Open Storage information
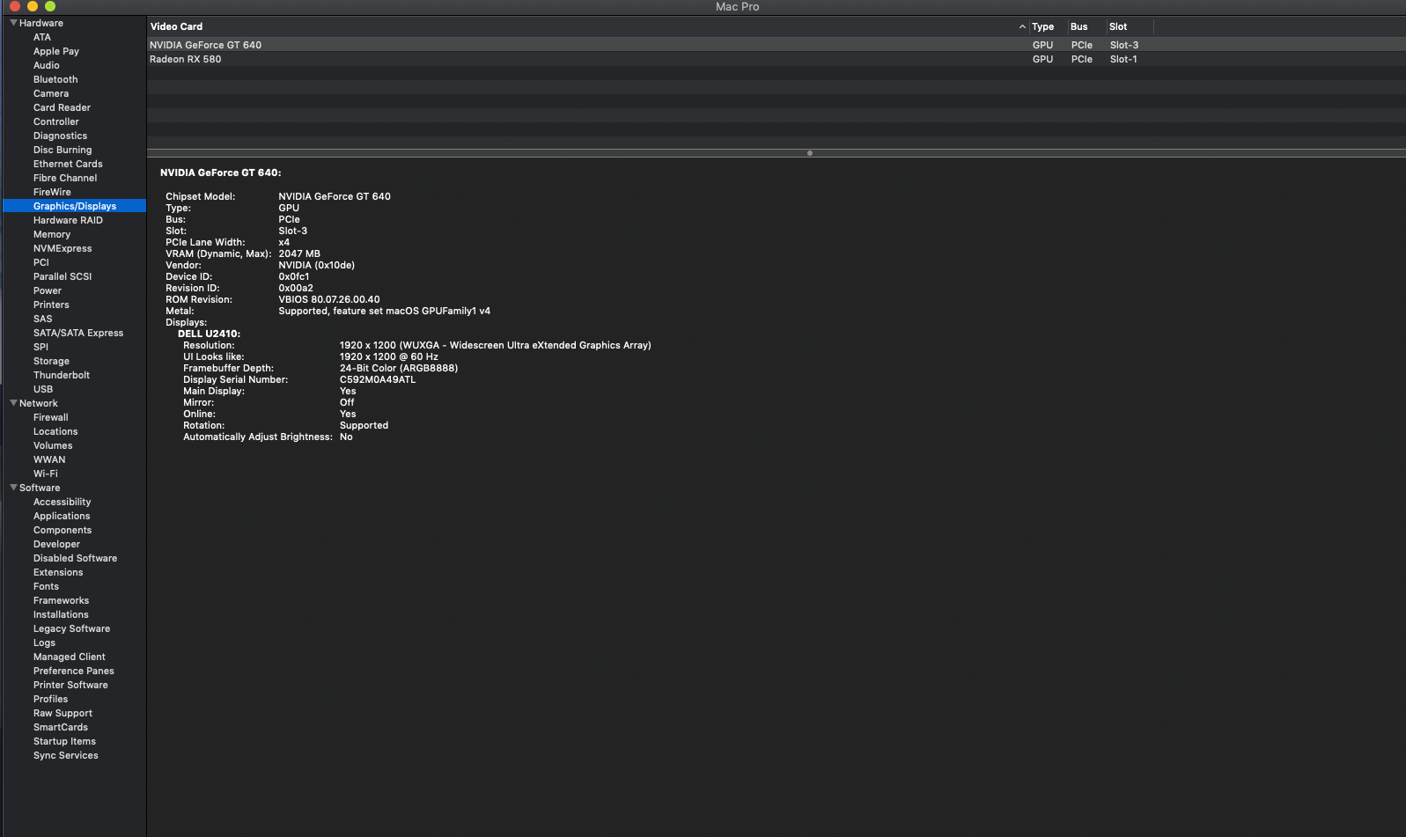Screen dimensions: 1406x837 (51, 361)
